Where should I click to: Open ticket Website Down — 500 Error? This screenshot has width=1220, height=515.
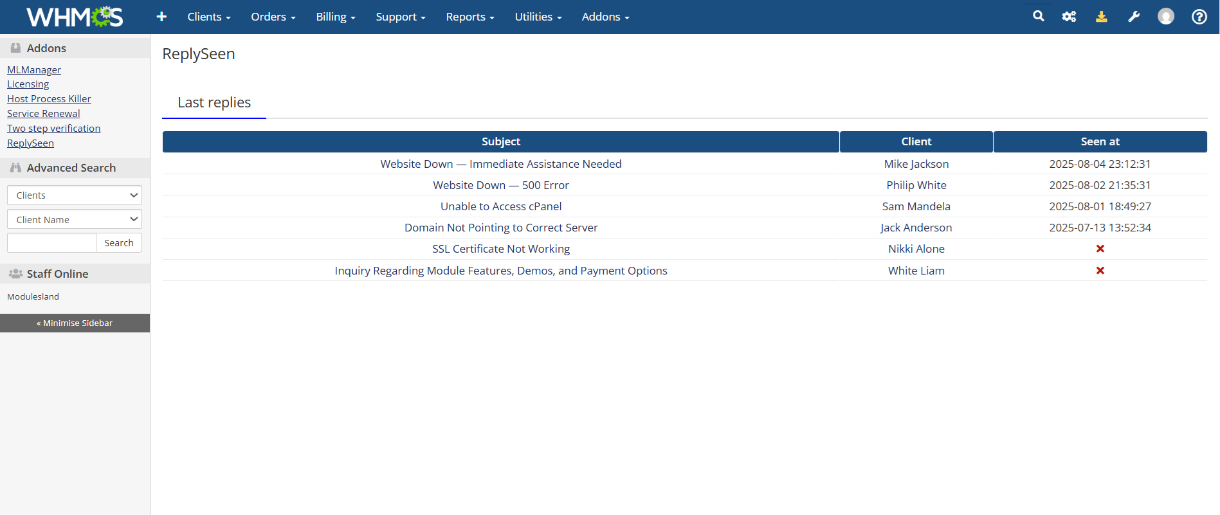[501, 185]
